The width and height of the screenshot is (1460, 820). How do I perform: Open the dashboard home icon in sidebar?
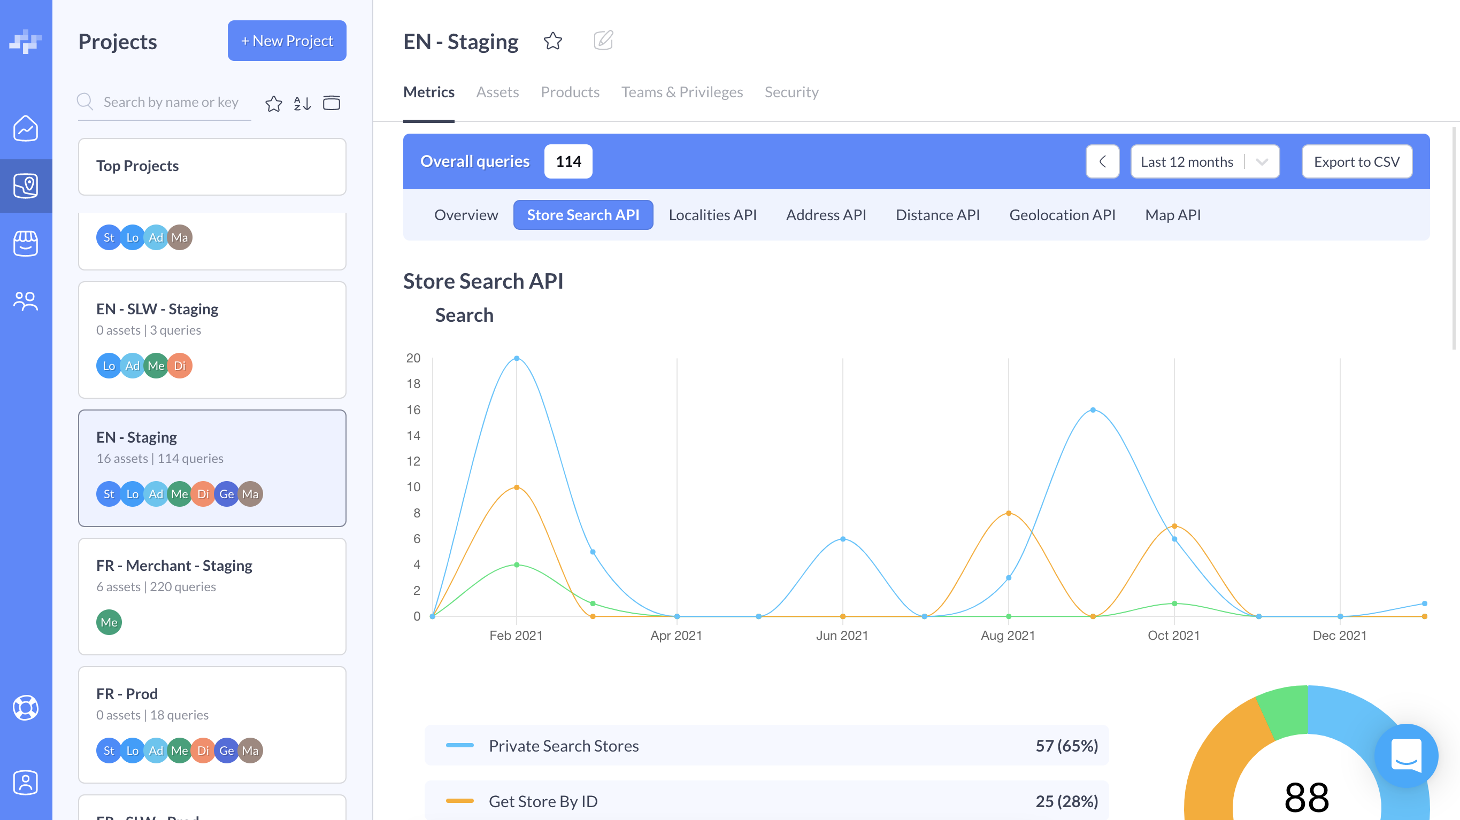point(26,129)
